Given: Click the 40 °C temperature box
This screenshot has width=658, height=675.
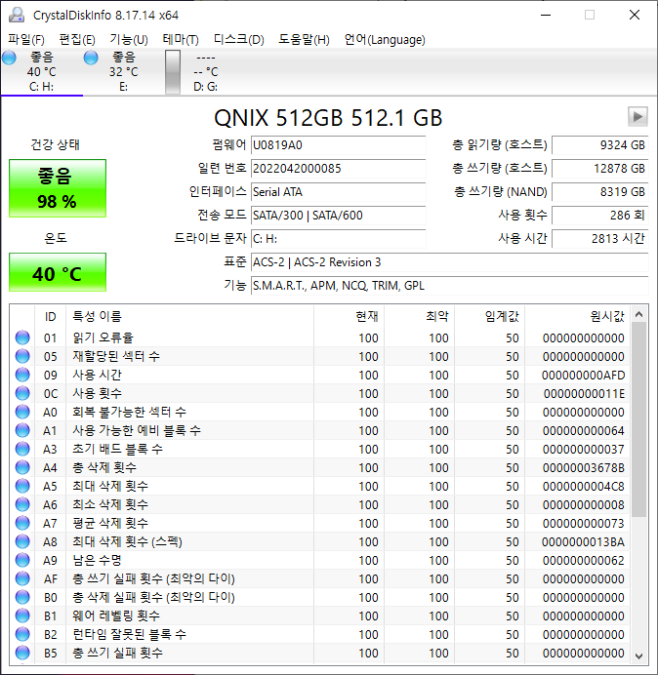Looking at the screenshot, I should (58, 272).
